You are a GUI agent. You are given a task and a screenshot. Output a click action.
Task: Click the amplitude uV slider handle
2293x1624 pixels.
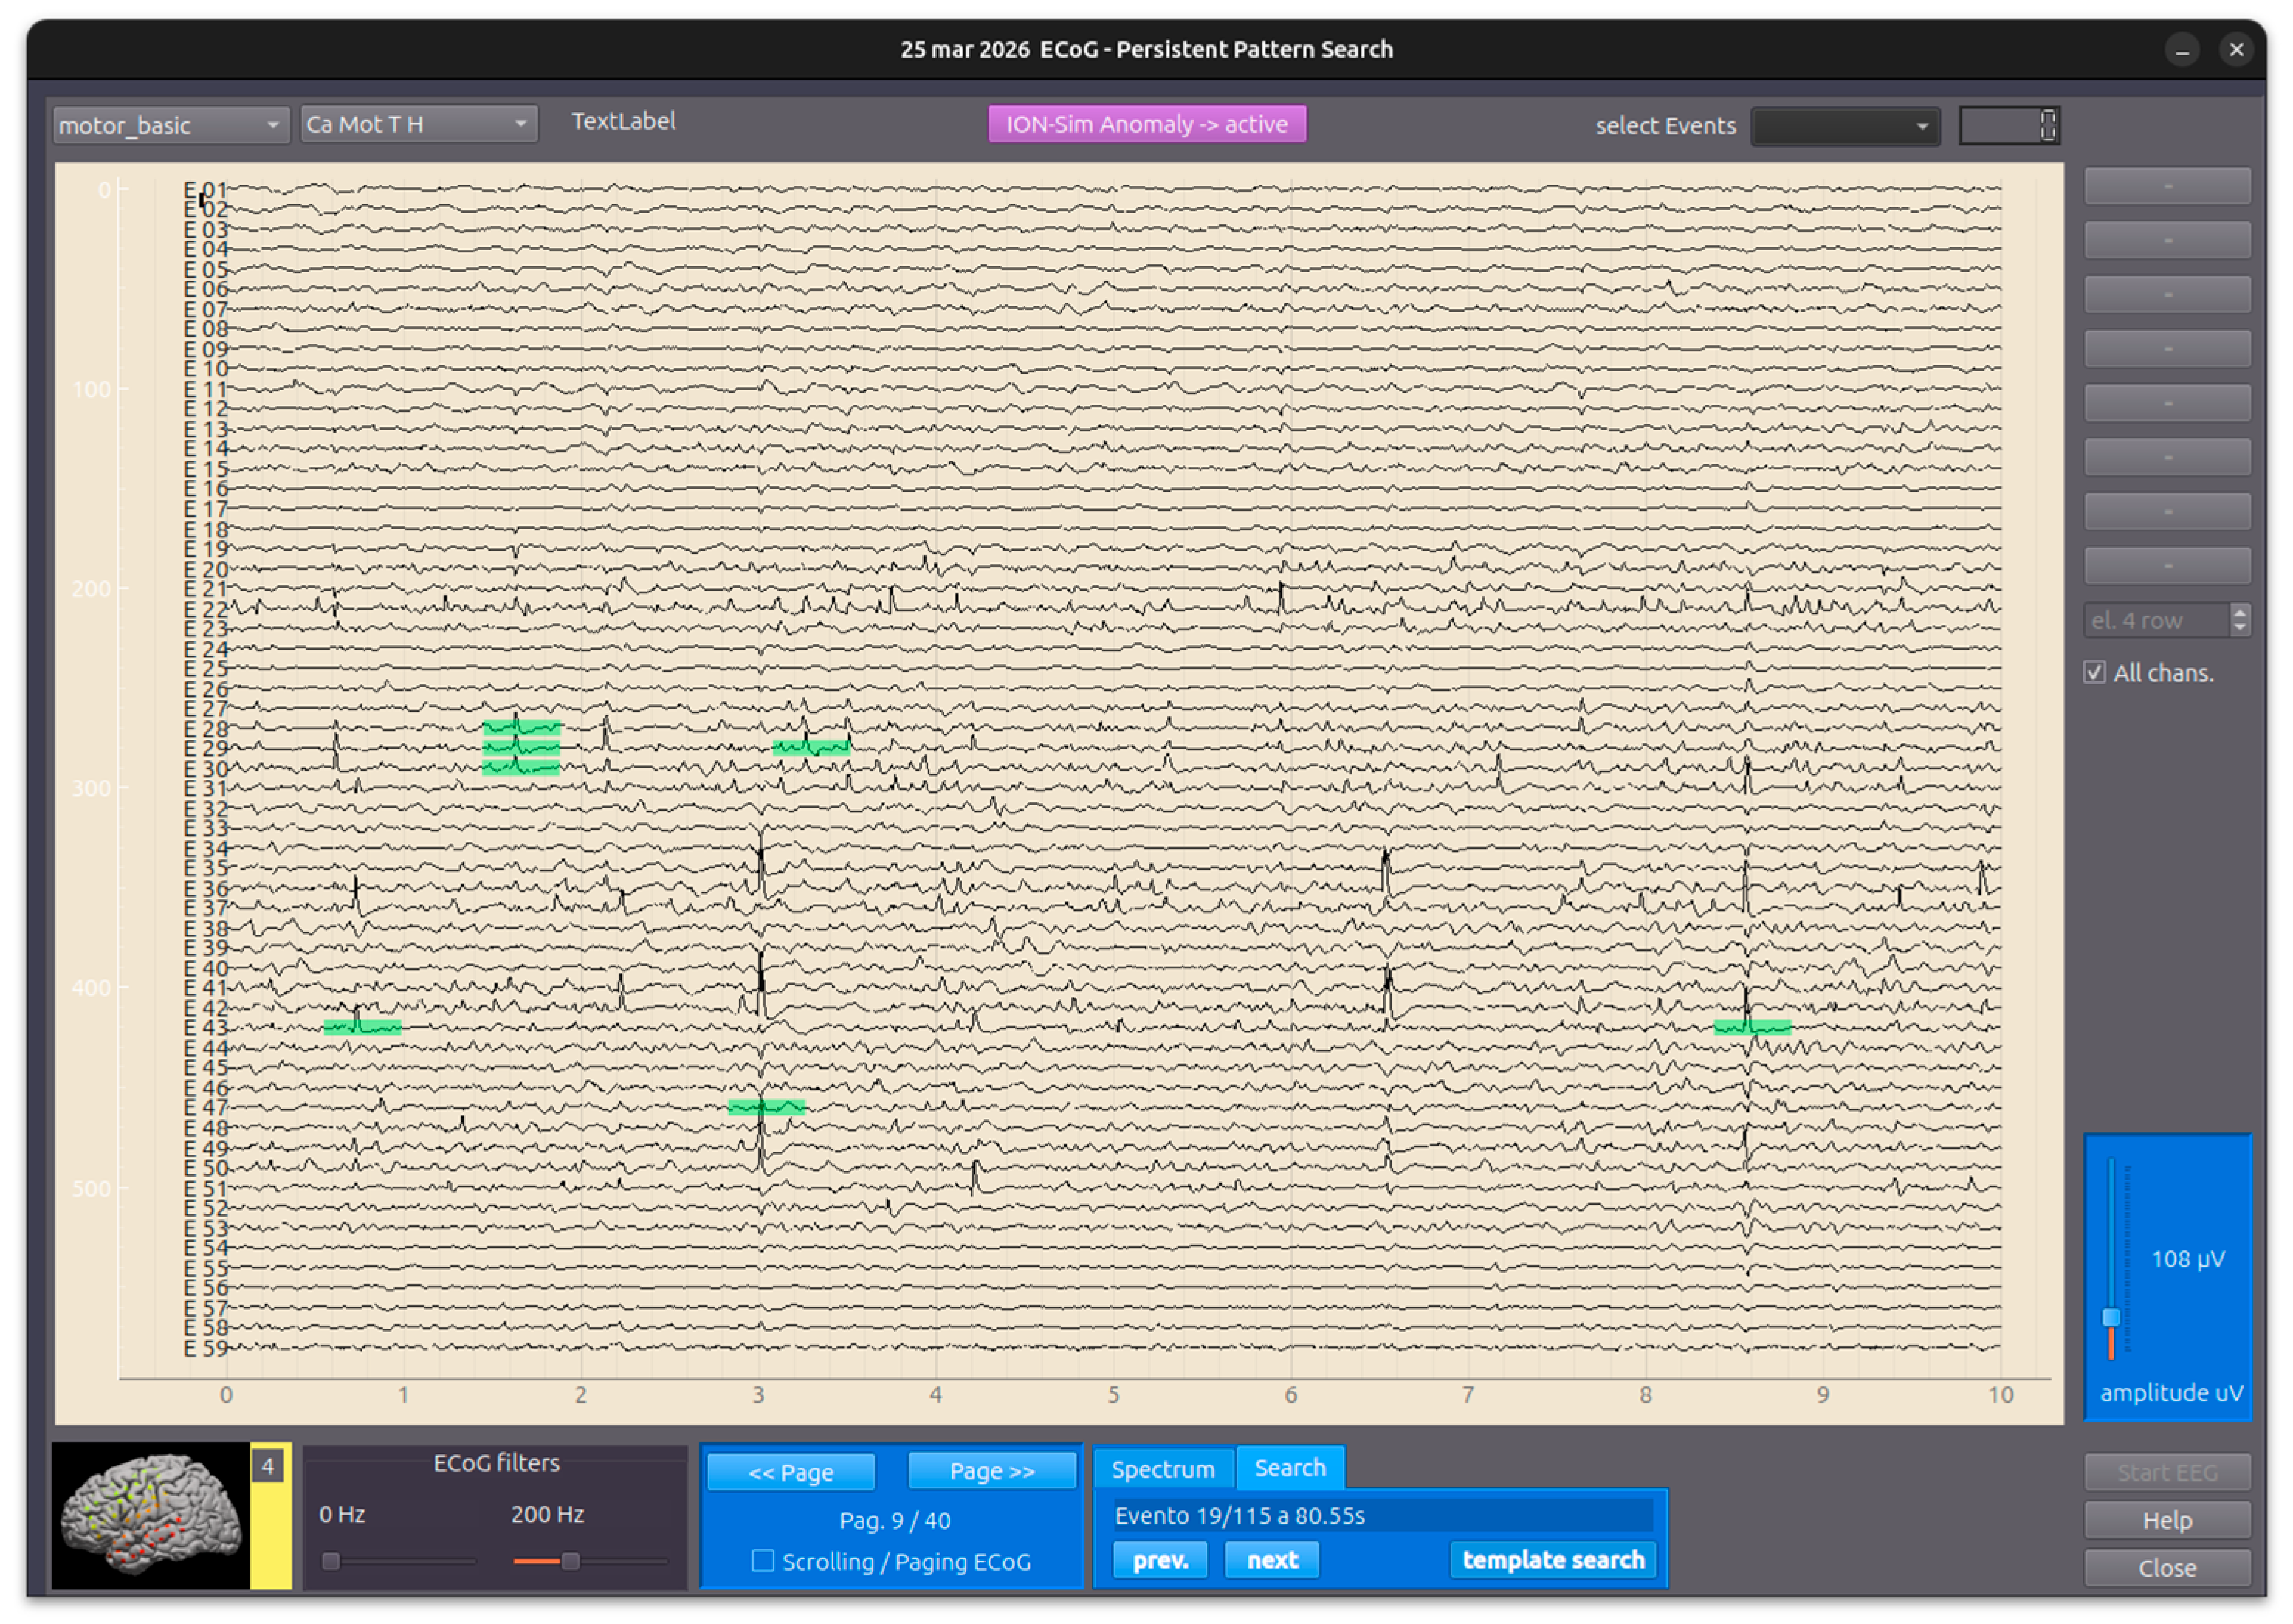pos(2110,1316)
